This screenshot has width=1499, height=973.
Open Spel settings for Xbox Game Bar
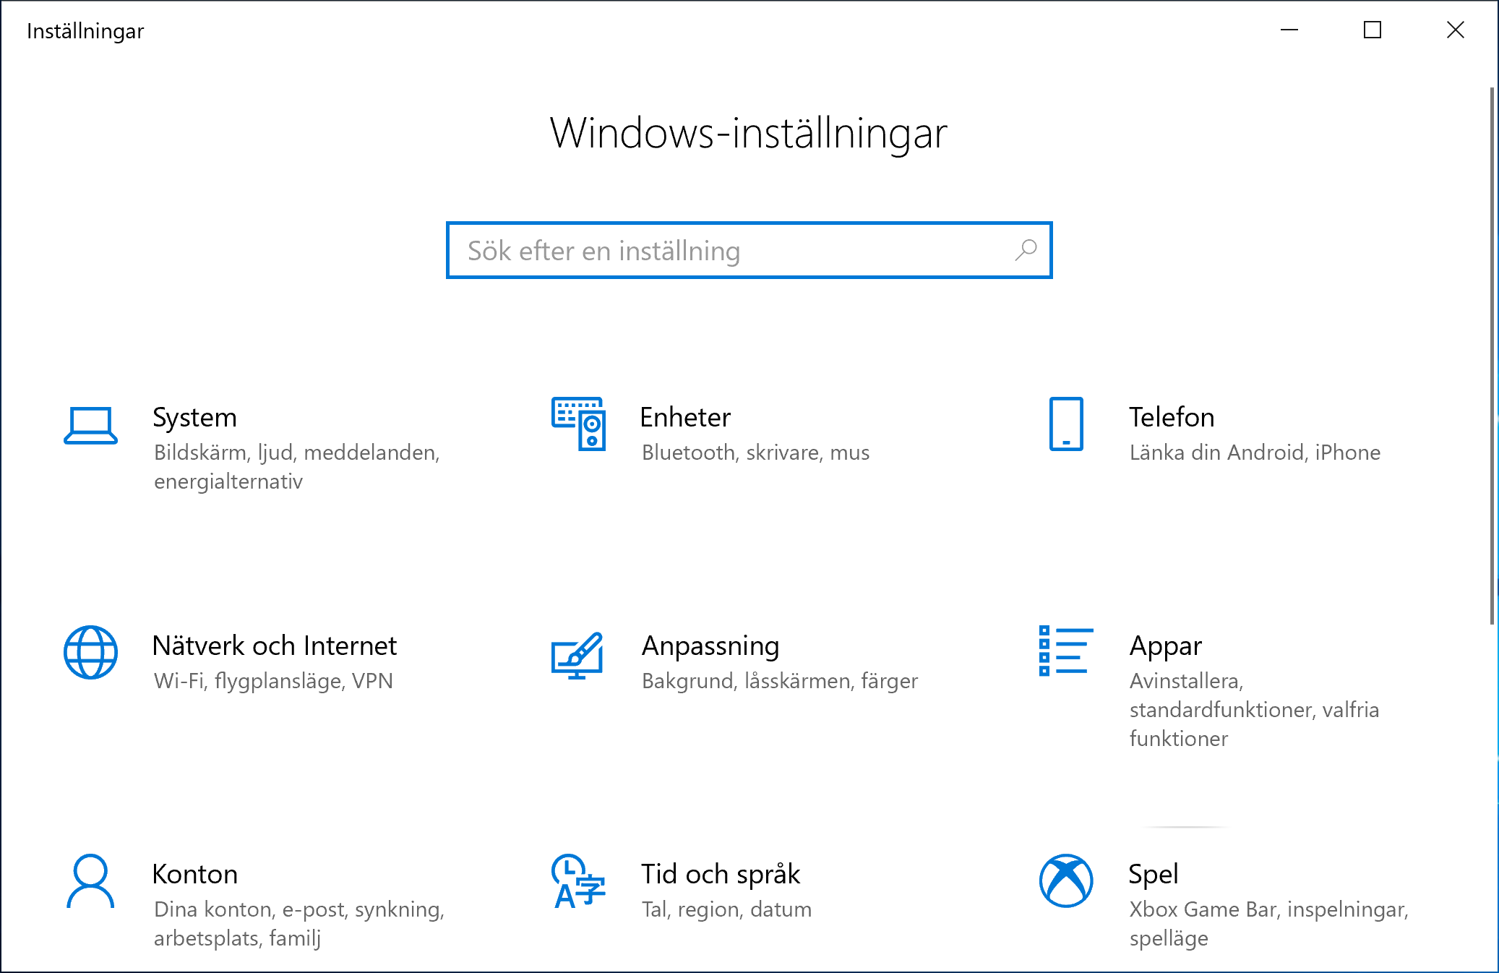point(1154,874)
